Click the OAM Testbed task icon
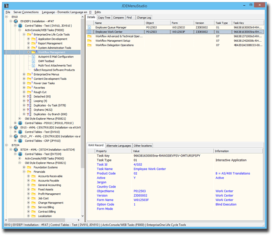Screen dimensions: 273x235 tap(33, 61)
